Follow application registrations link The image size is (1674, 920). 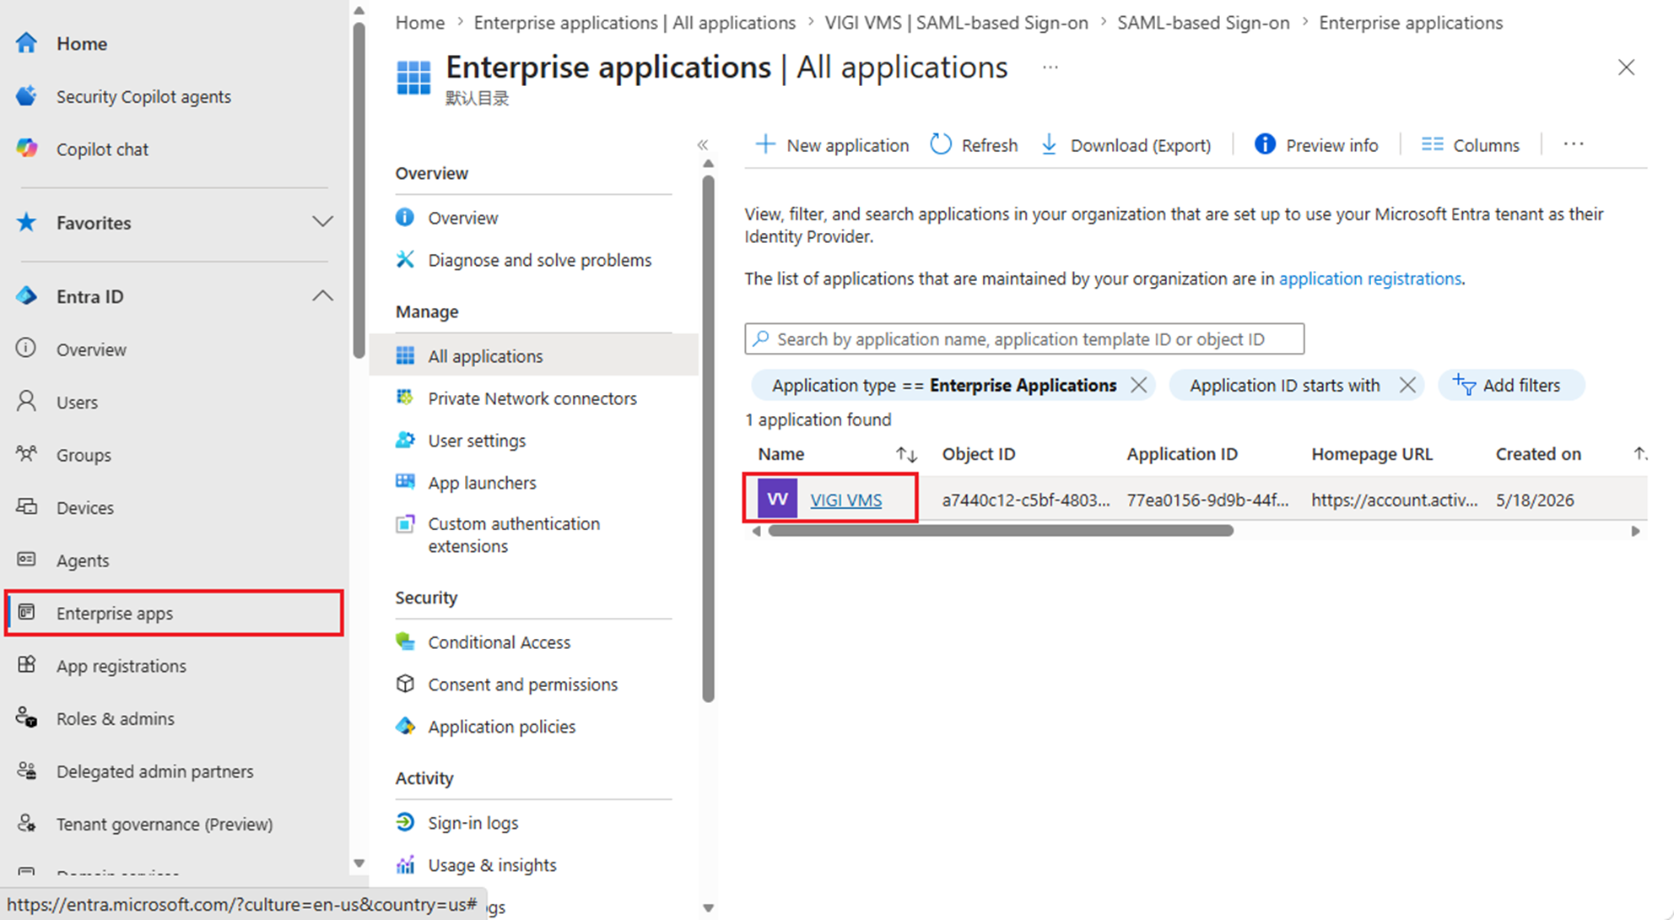coord(1370,279)
